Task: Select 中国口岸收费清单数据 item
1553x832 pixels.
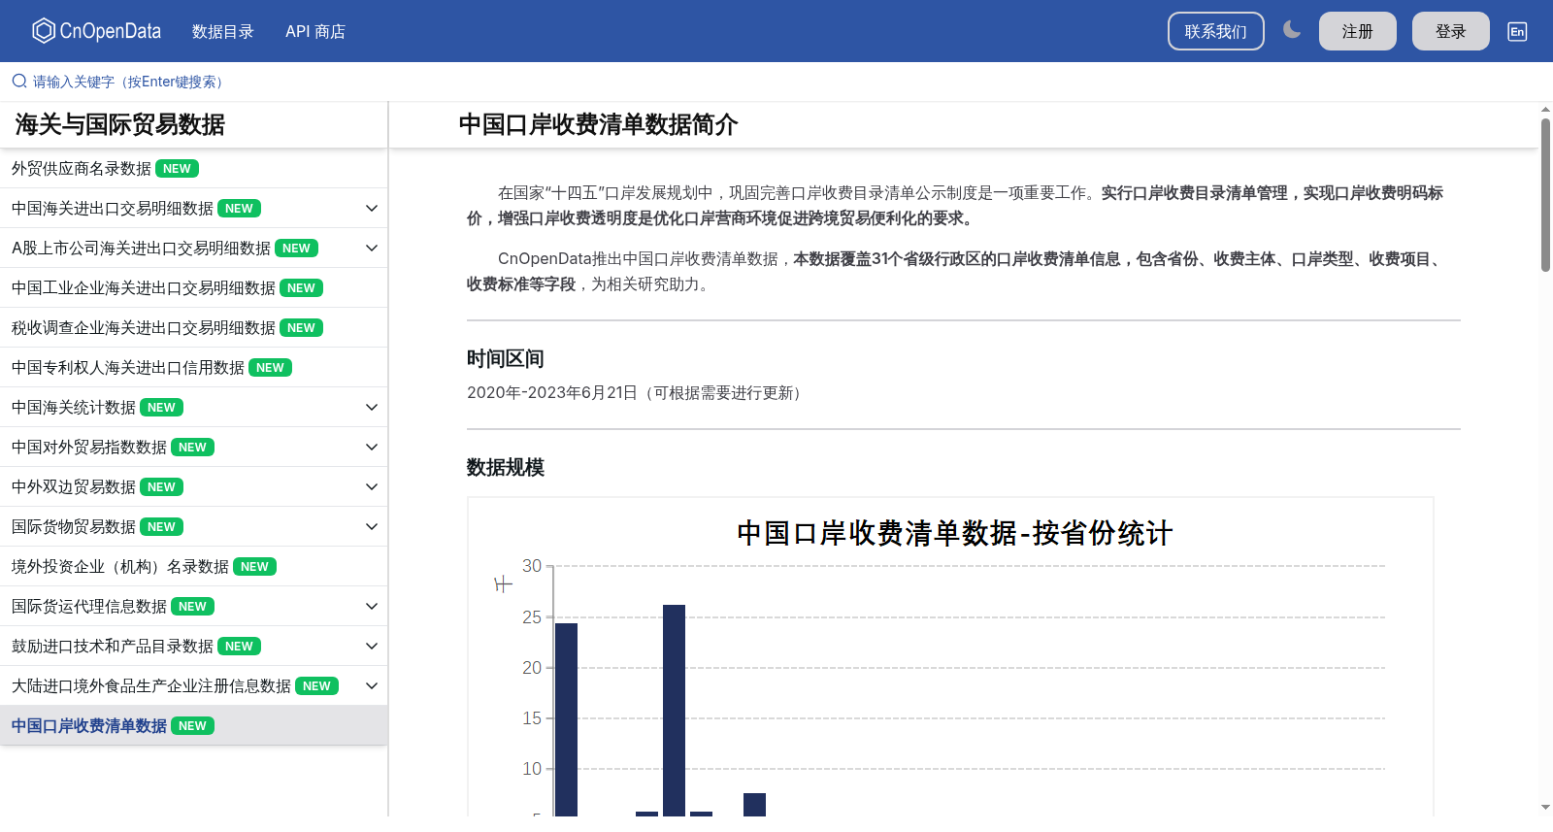Action: tap(194, 725)
